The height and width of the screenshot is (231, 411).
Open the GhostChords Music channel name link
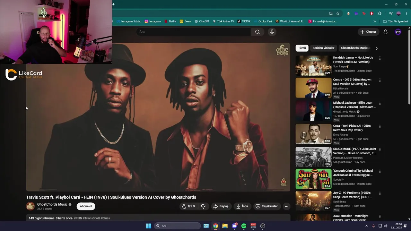[52, 204]
